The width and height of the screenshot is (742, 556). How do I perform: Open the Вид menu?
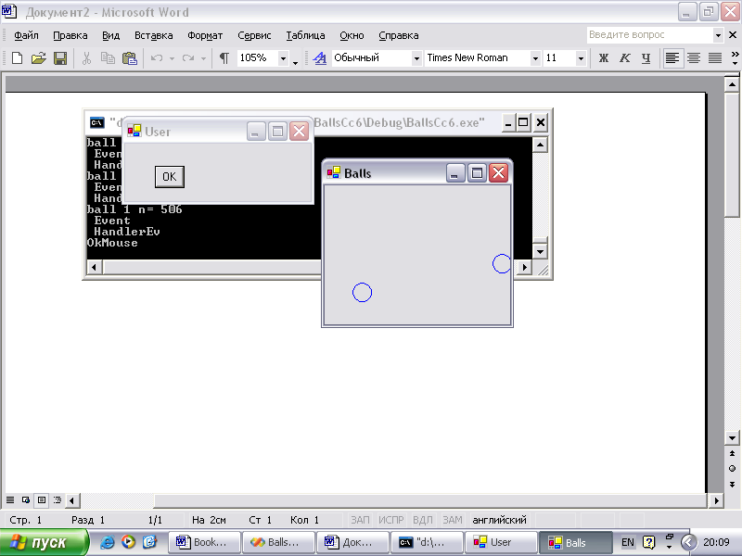point(110,35)
